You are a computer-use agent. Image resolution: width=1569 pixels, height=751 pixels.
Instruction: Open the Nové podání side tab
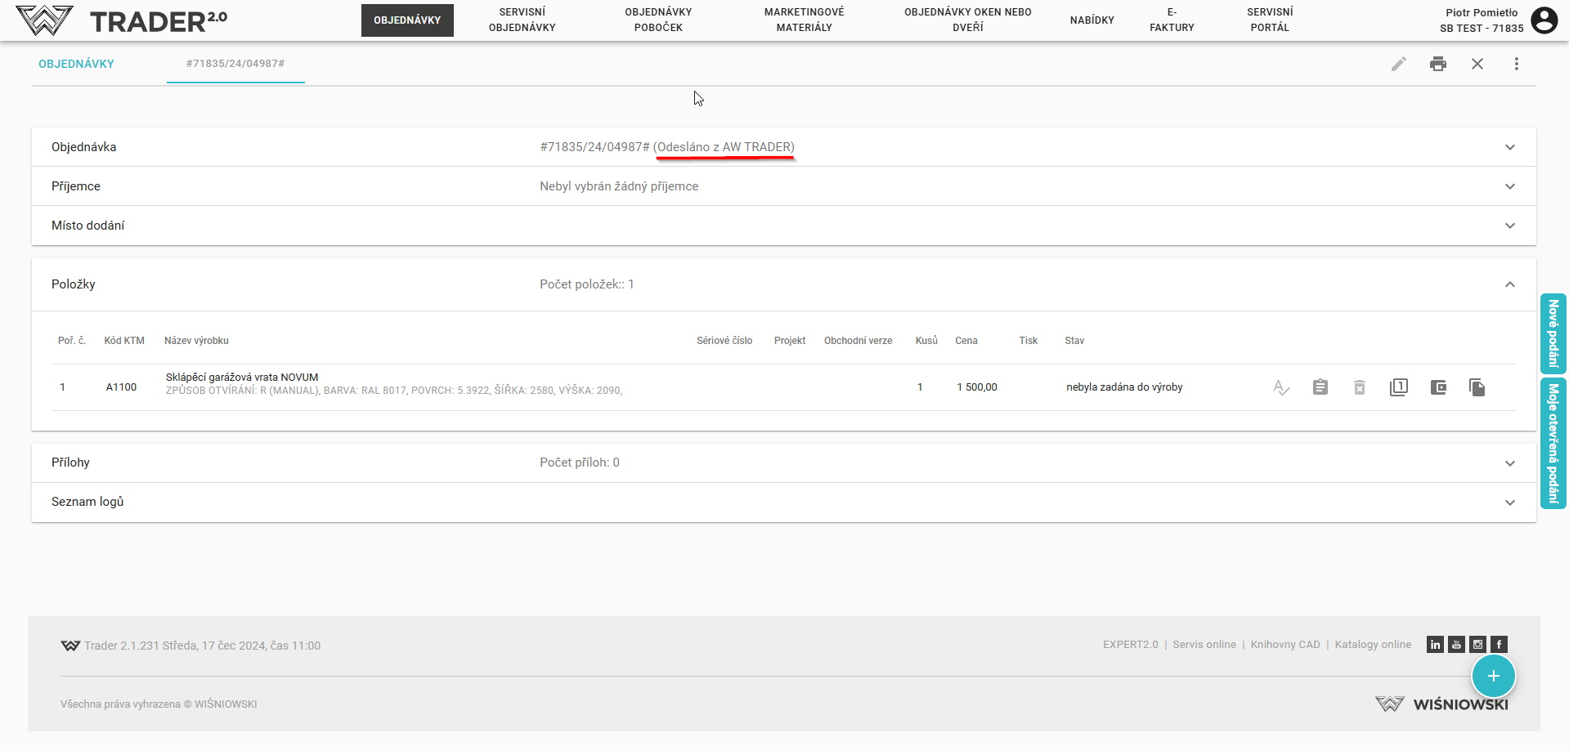[x=1553, y=333]
